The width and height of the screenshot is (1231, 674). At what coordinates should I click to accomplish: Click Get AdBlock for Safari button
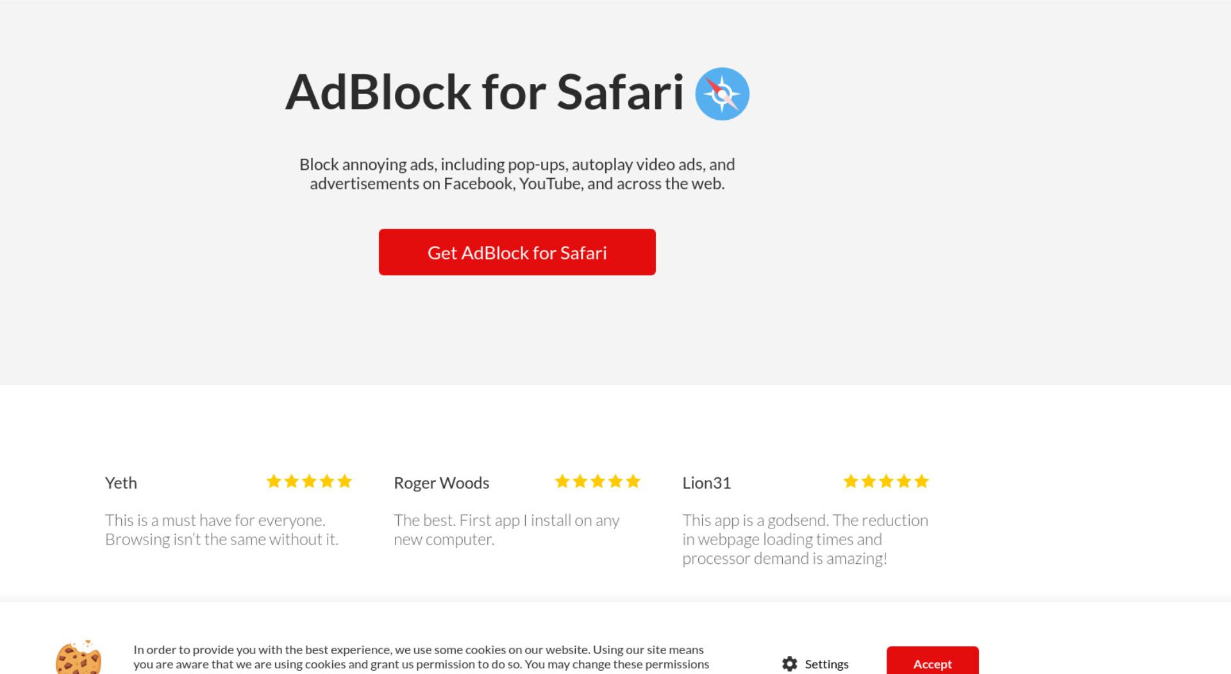click(x=517, y=252)
